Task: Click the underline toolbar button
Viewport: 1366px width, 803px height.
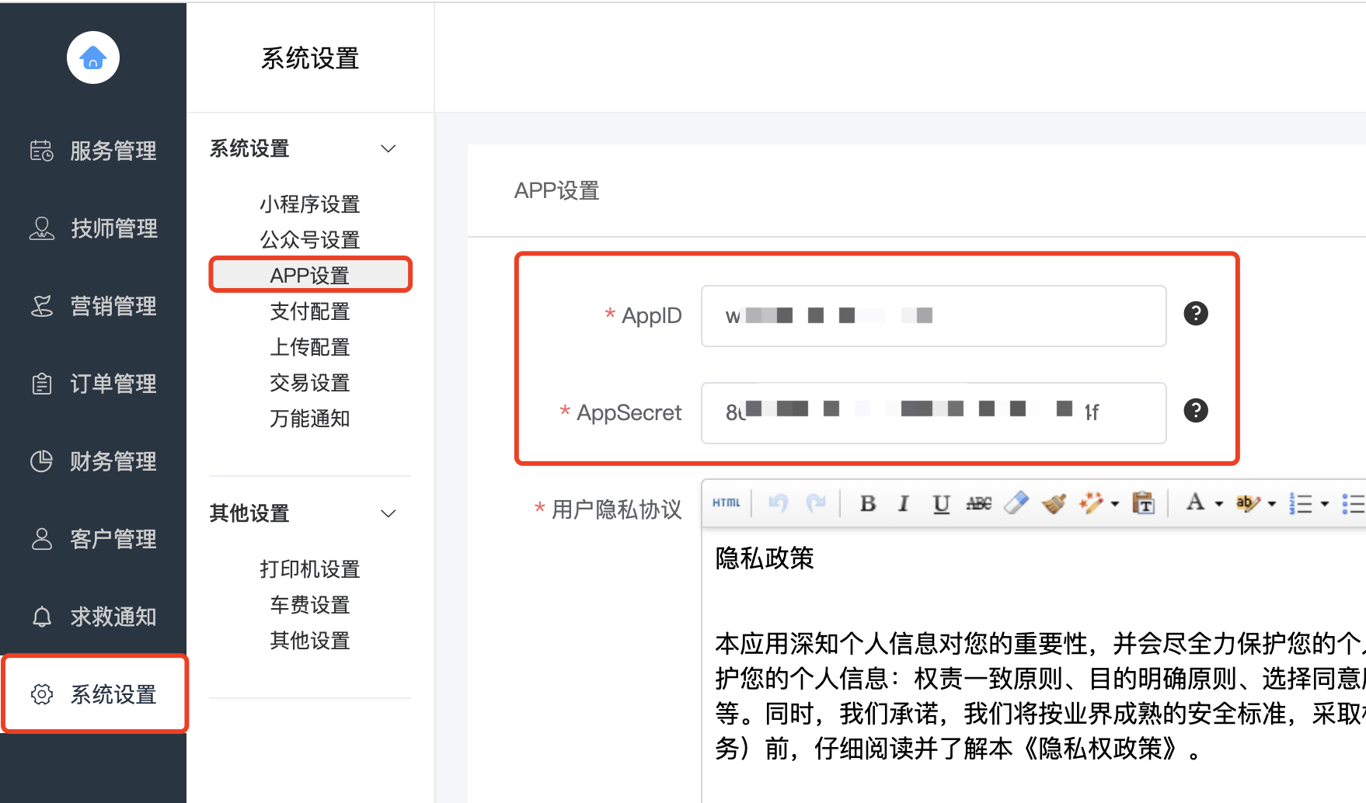Action: coord(941,504)
